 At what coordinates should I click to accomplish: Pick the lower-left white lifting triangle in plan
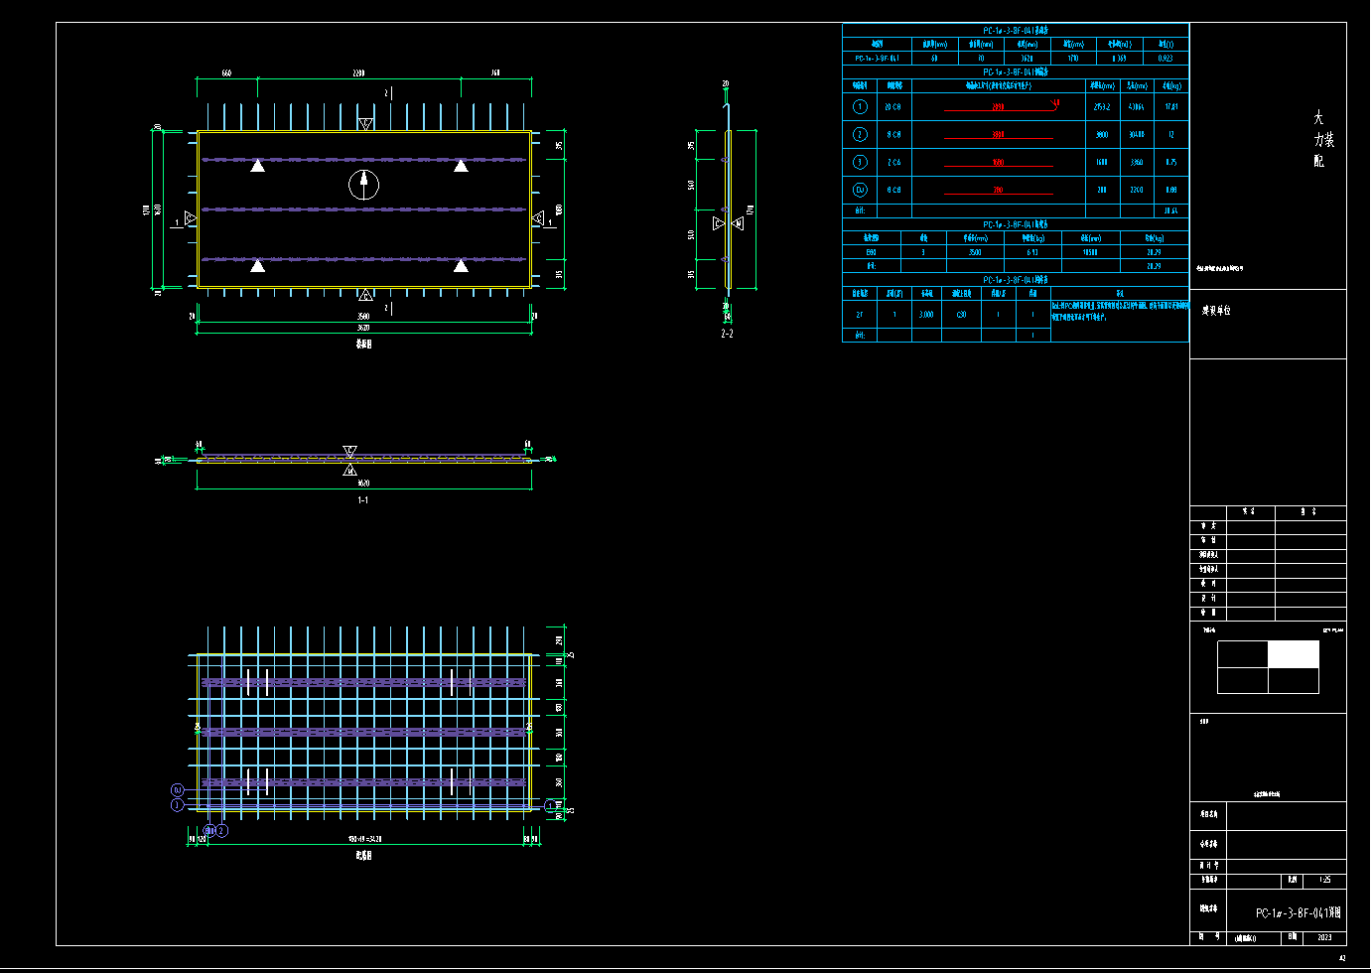[257, 265]
